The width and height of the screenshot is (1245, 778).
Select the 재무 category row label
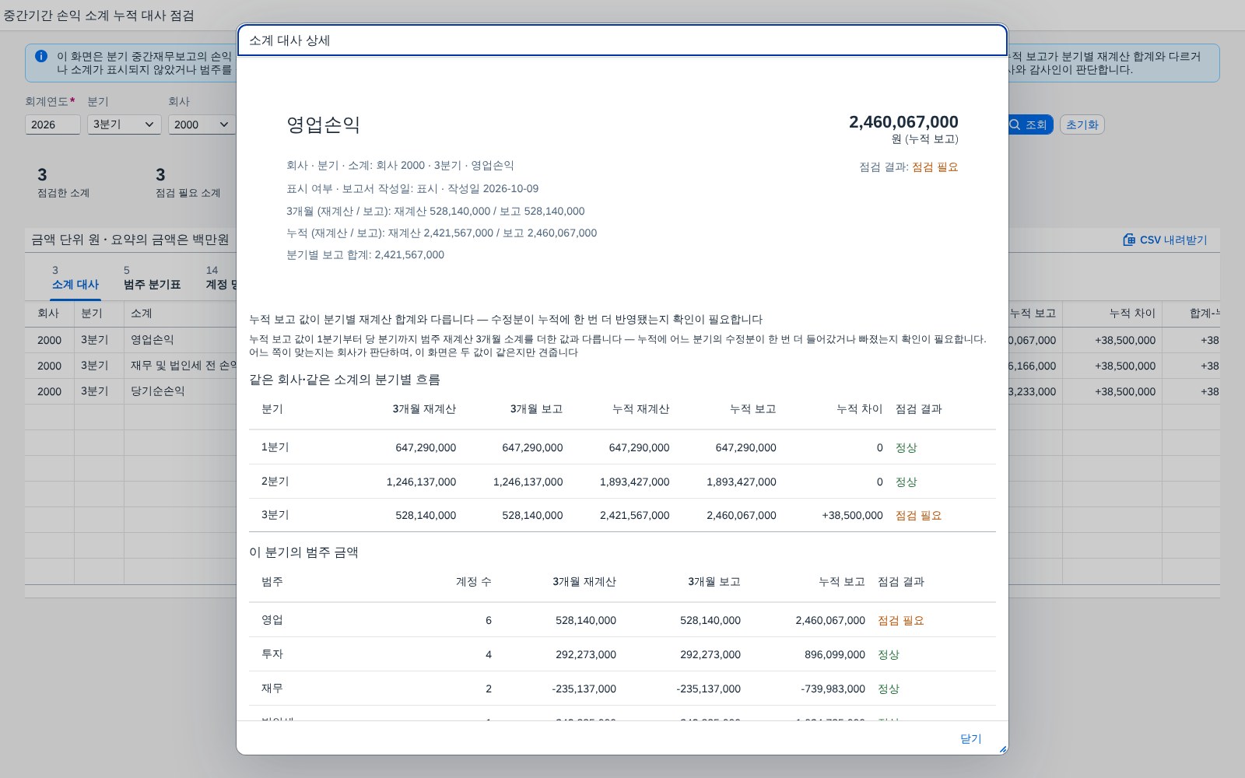click(272, 689)
